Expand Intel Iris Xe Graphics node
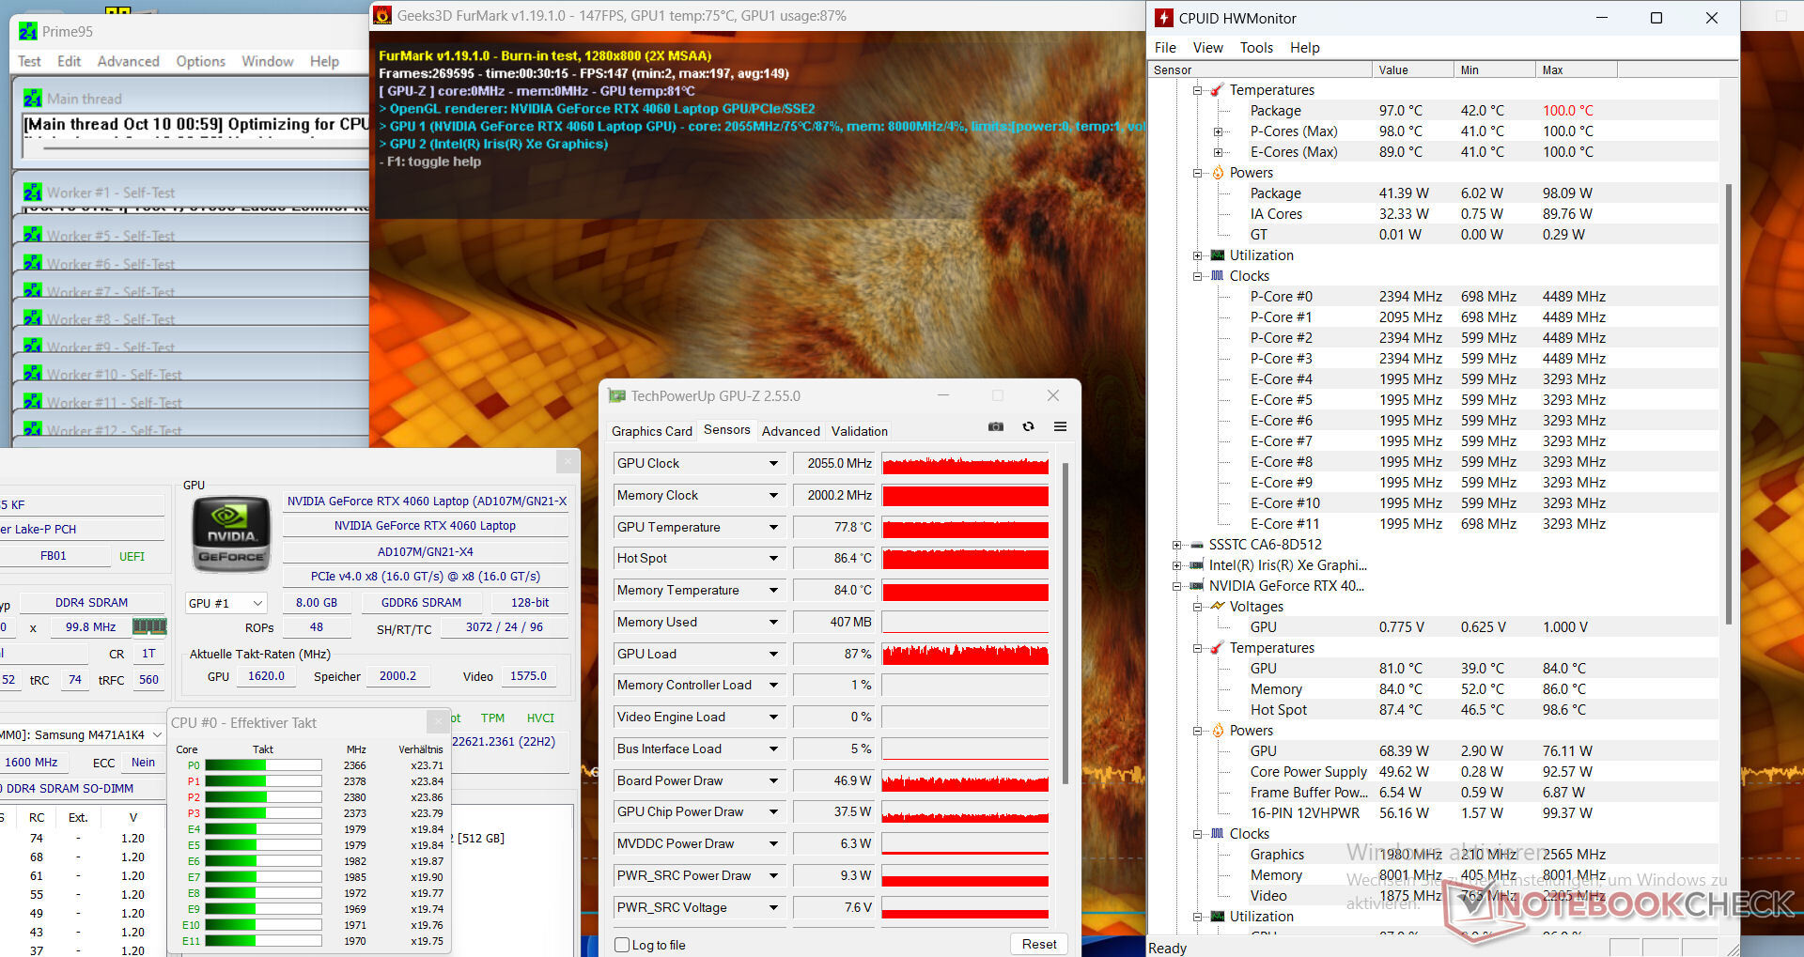The image size is (1804, 957). tap(1176, 565)
